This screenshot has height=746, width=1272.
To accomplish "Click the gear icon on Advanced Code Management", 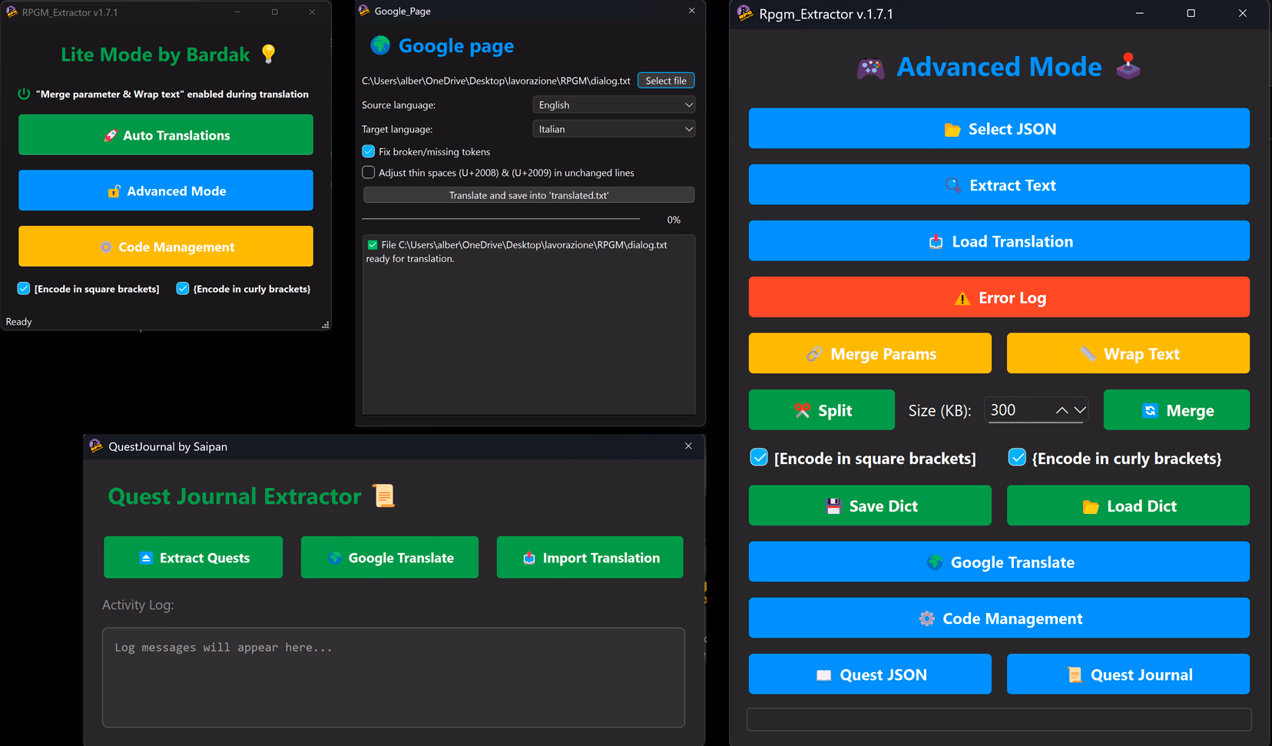I will point(926,618).
